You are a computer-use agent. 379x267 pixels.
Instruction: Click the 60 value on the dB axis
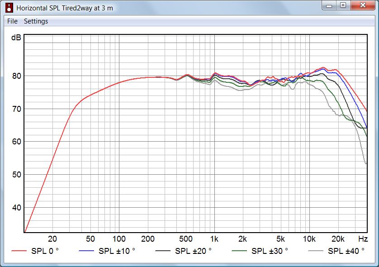(x=17, y=142)
